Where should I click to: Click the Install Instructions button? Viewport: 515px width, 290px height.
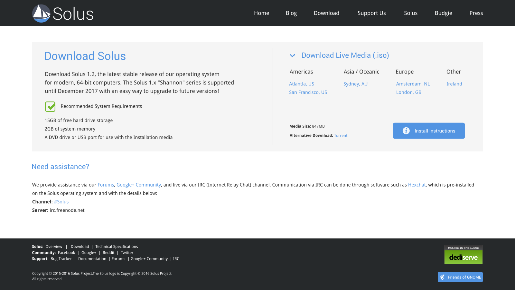click(x=429, y=131)
